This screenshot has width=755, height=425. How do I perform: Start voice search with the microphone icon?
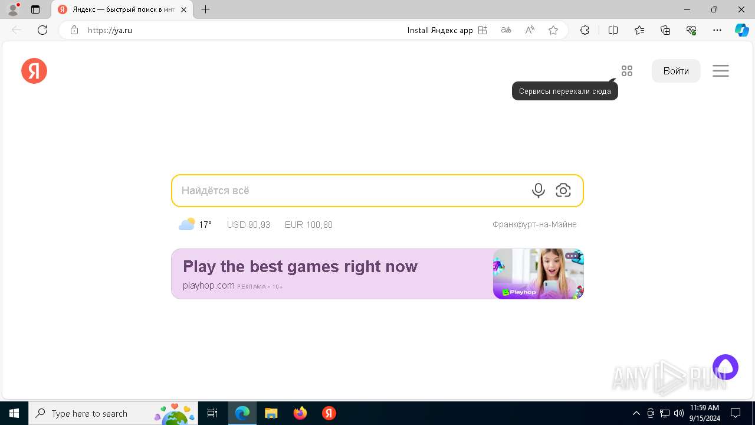tap(538, 190)
